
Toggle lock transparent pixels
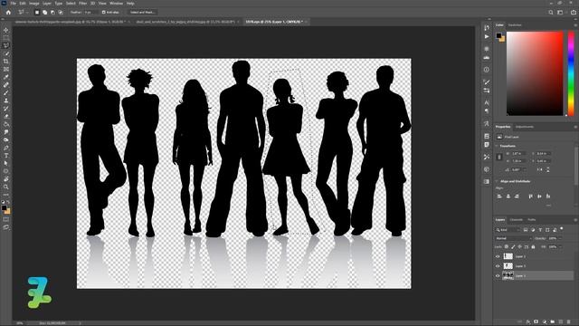(x=507, y=246)
